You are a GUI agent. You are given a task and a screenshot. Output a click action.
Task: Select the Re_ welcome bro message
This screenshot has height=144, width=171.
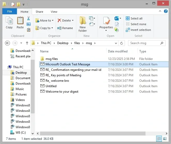(104, 80)
